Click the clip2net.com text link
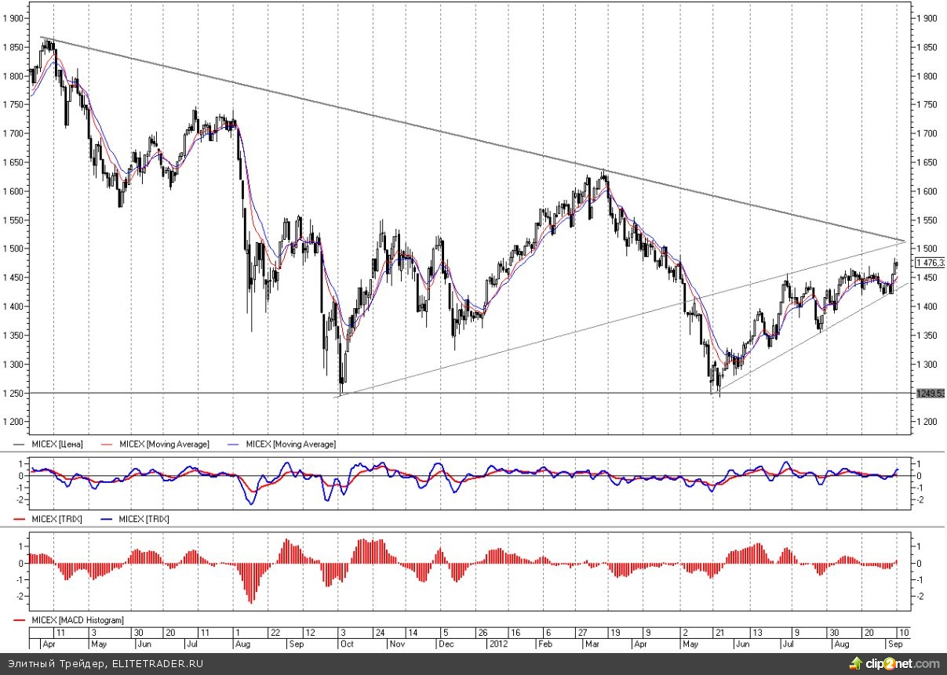Image resolution: width=947 pixels, height=675 pixels. coord(900,664)
